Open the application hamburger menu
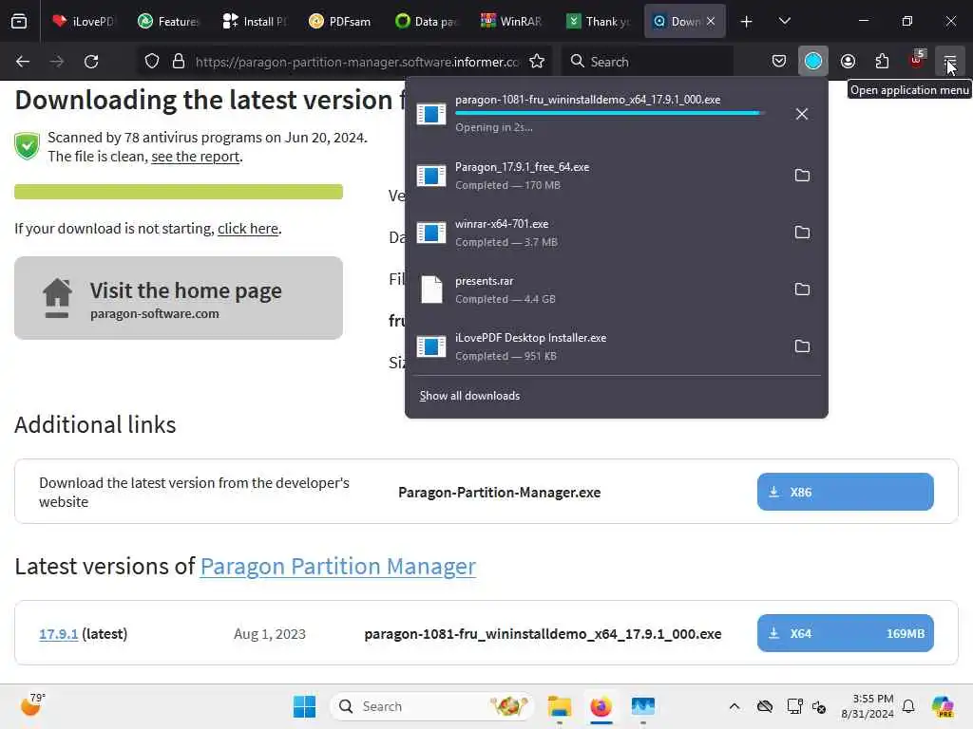 click(950, 62)
